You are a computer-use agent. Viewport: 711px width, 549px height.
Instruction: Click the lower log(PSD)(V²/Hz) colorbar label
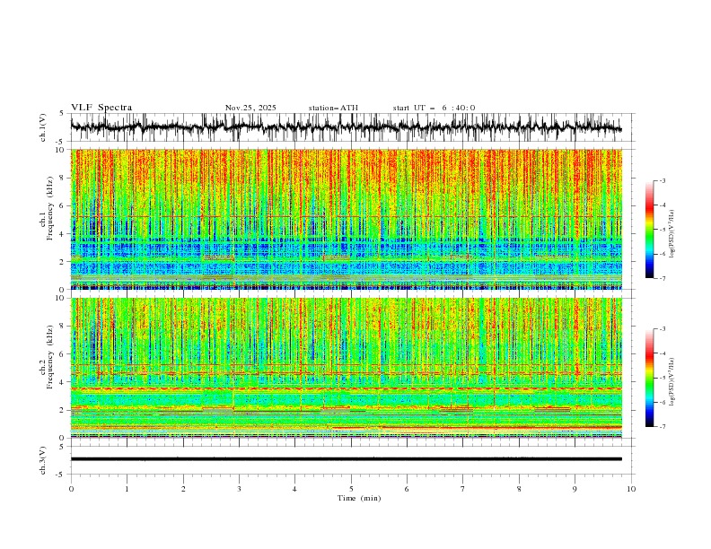tap(672, 382)
